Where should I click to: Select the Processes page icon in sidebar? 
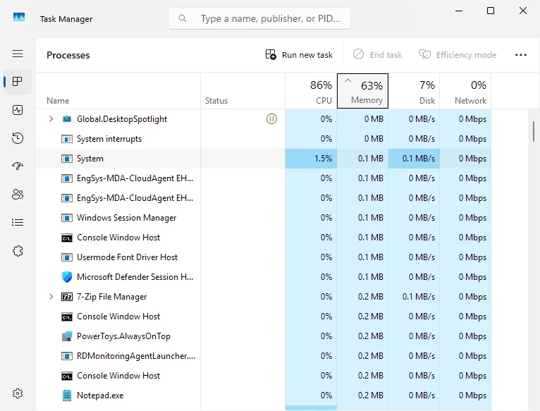(x=18, y=82)
